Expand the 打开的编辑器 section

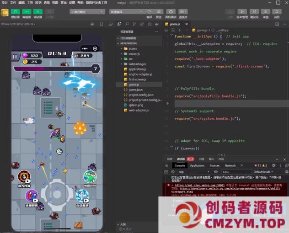click(x=140, y=38)
